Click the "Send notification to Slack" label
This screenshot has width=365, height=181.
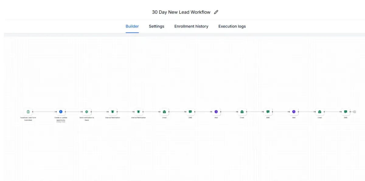[87, 119]
